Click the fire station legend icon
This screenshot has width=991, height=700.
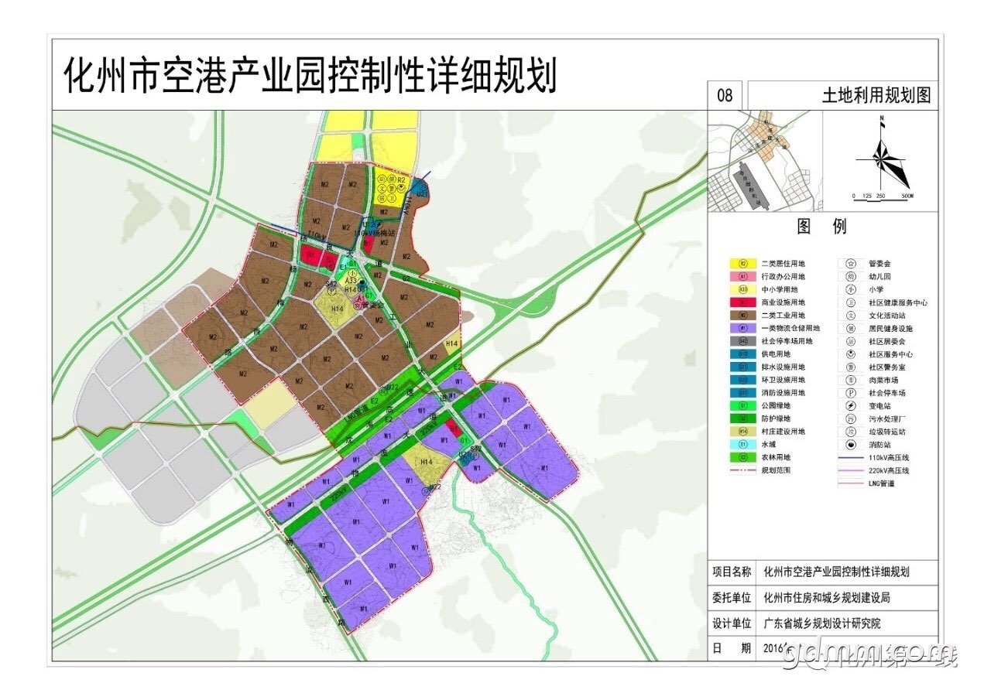tap(851, 445)
